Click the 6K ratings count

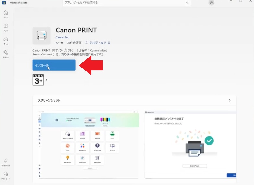point(74,43)
